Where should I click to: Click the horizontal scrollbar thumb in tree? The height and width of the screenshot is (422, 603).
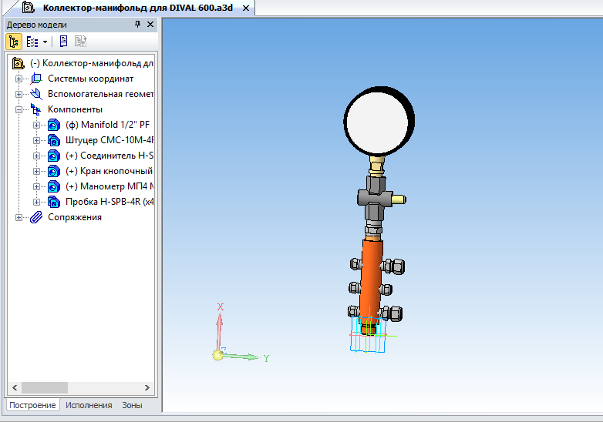pyautogui.click(x=45, y=388)
